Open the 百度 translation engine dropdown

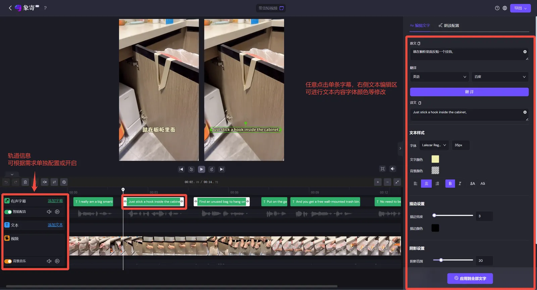(500, 77)
